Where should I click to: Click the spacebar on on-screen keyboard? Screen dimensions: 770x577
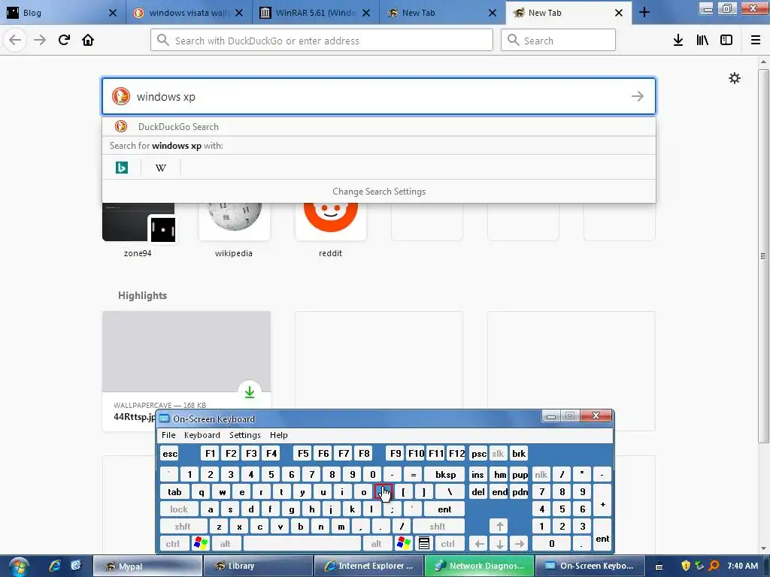click(x=302, y=544)
